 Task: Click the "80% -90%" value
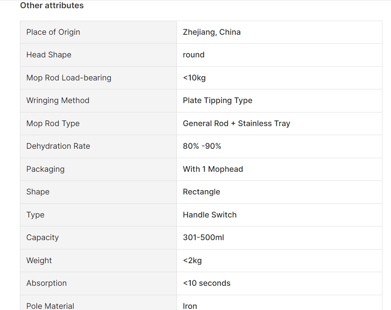(202, 146)
